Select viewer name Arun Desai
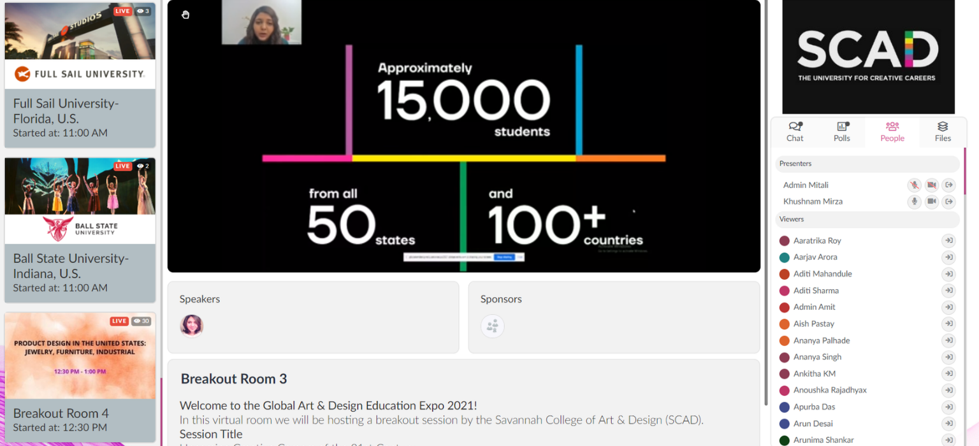Image resolution: width=979 pixels, height=446 pixels. (x=813, y=424)
